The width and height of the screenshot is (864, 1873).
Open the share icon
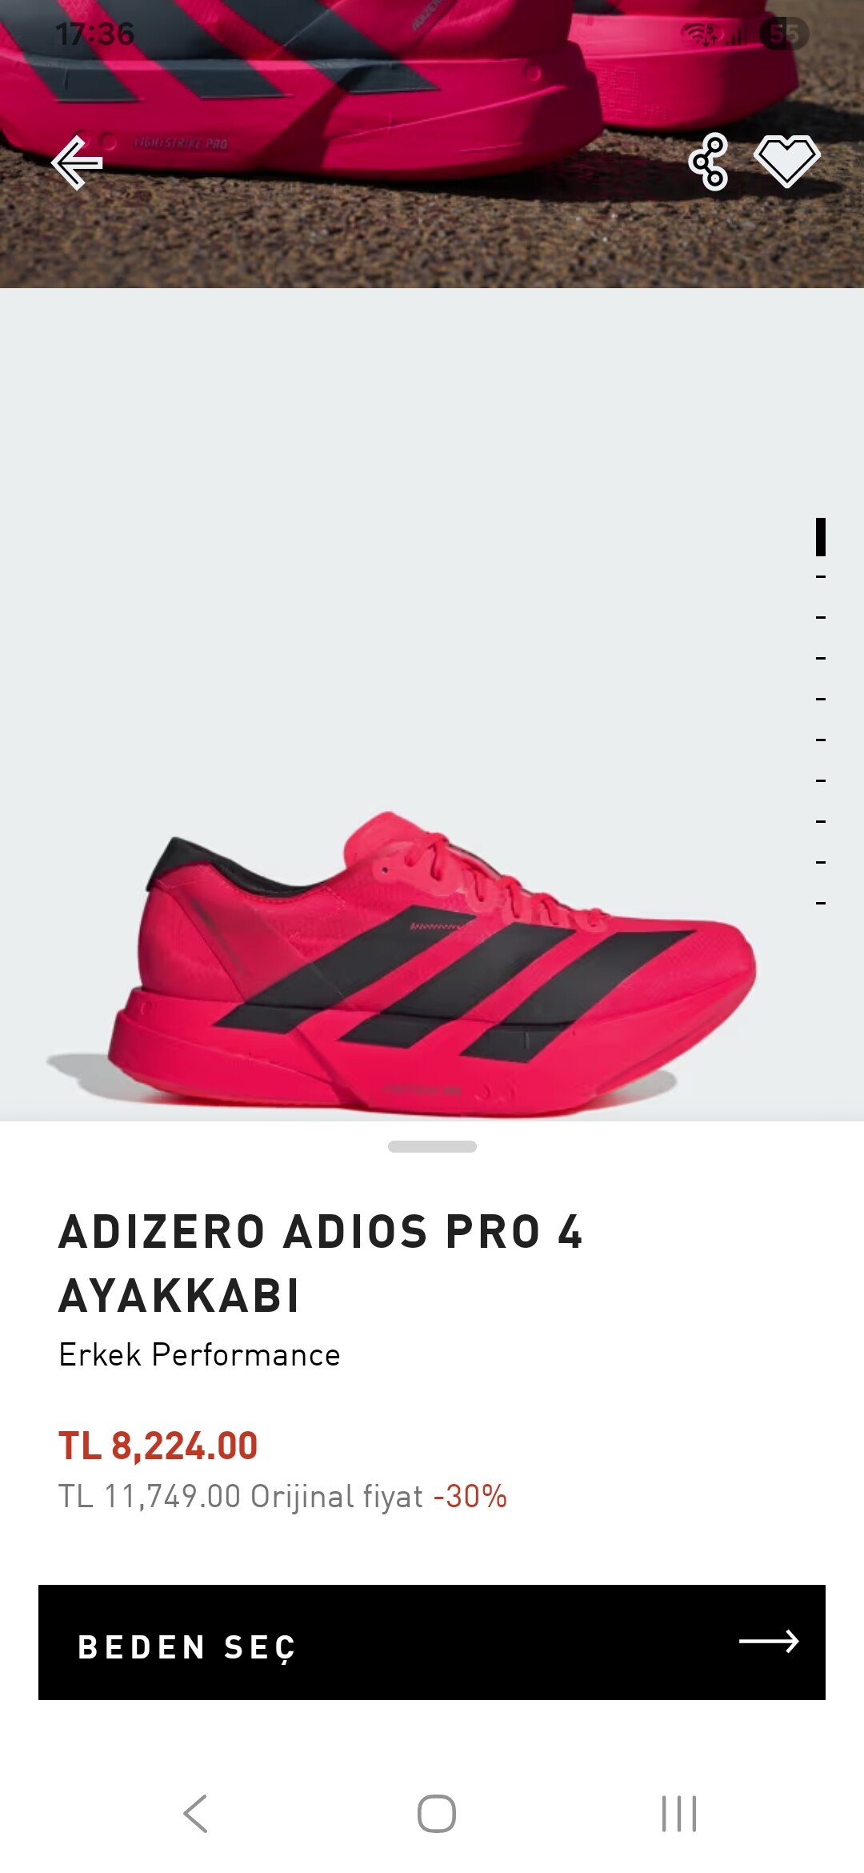click(x=708, y=162)
